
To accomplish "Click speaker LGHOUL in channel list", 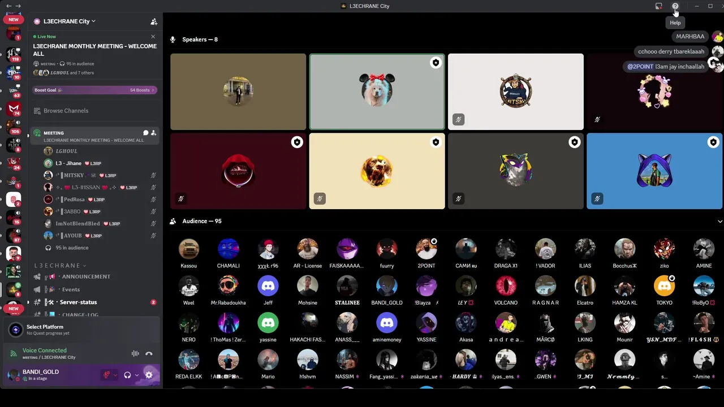I will 66,151.
